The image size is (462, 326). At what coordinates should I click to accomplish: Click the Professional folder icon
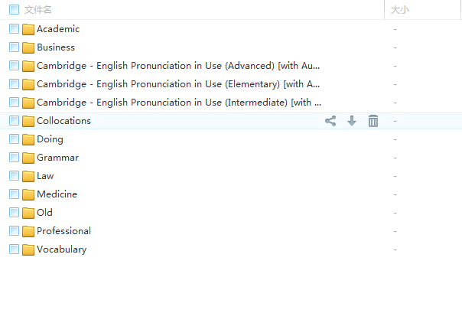coord(28,231)
